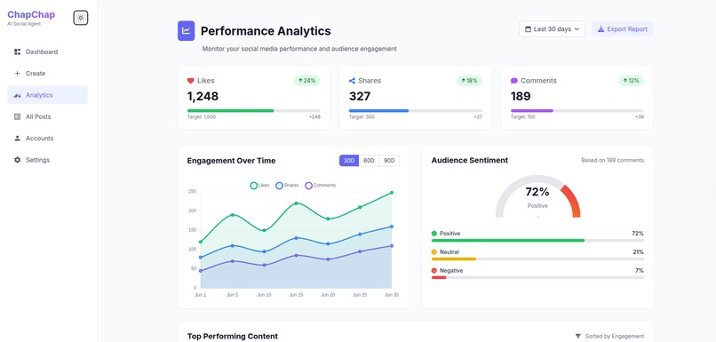Click the 12% growth badge on Comments
Image resolution: width=716 pixels, height=342 pixels.
pyautogui.click(x=631, y=81)
